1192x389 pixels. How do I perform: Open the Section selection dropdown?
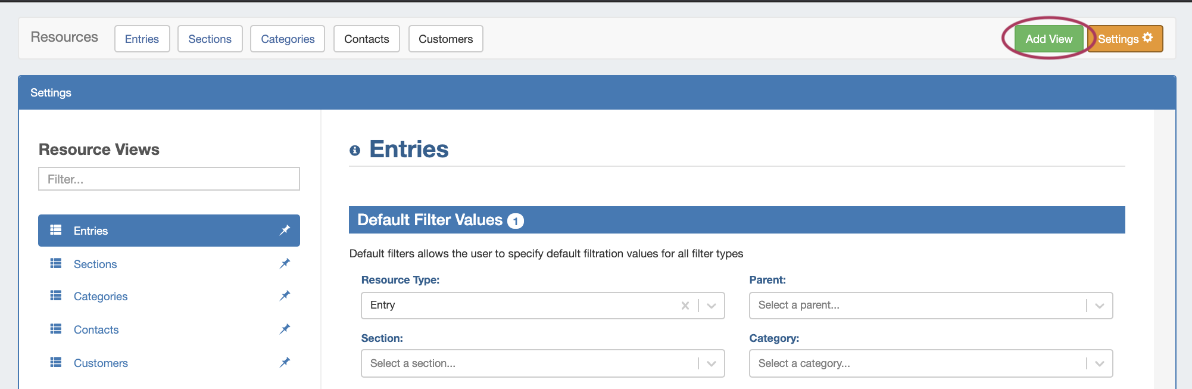click(712, 363)
